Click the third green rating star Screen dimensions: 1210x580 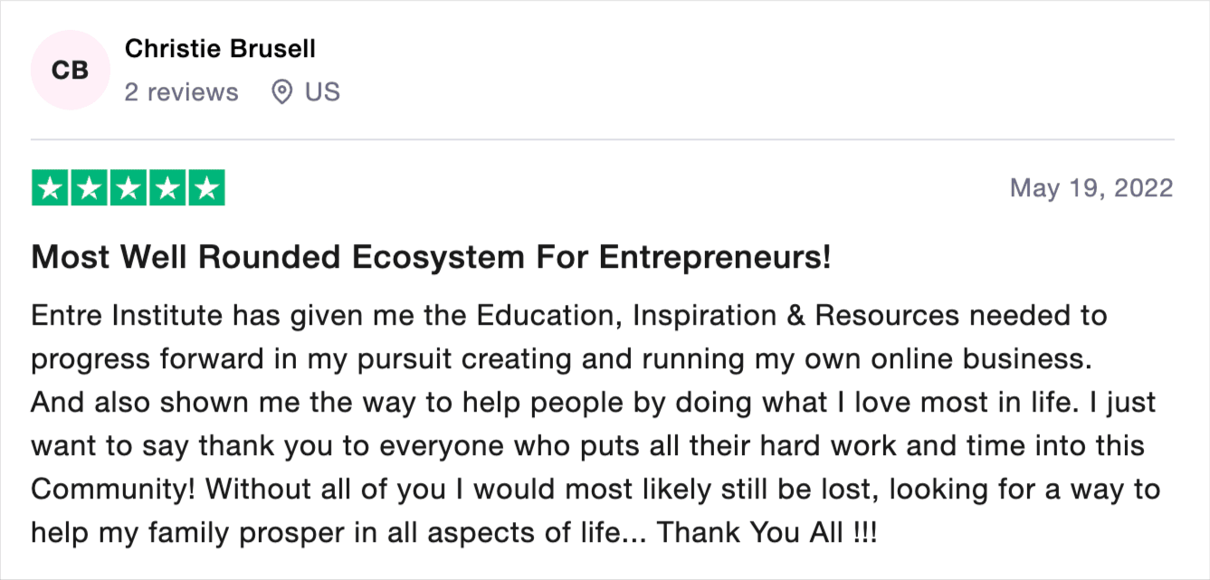point(129,188)
